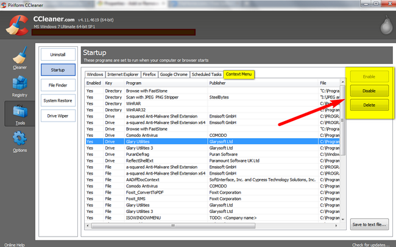Open Options gear icon
Viewport: 396px width, 247px height.
point(19,138)
